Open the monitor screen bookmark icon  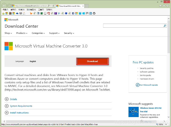coord(45,13)
